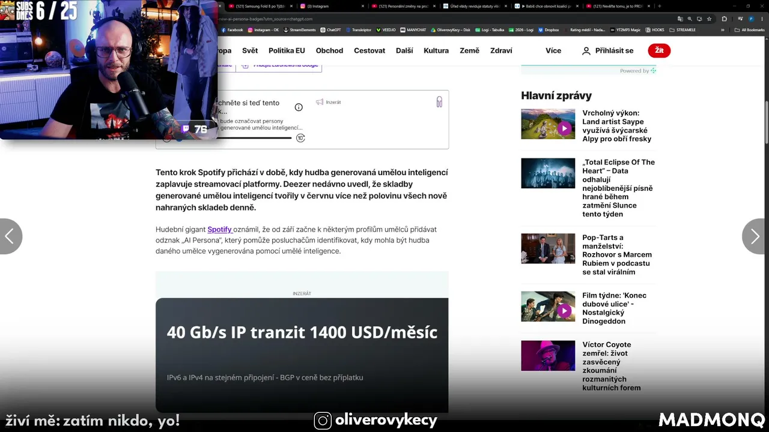Image resolution: width=769 pixels, height=432 pixels.
Task: Open the Pop-Tarts a manželství article
Action: pyautogui.click(x=617, y=254)
